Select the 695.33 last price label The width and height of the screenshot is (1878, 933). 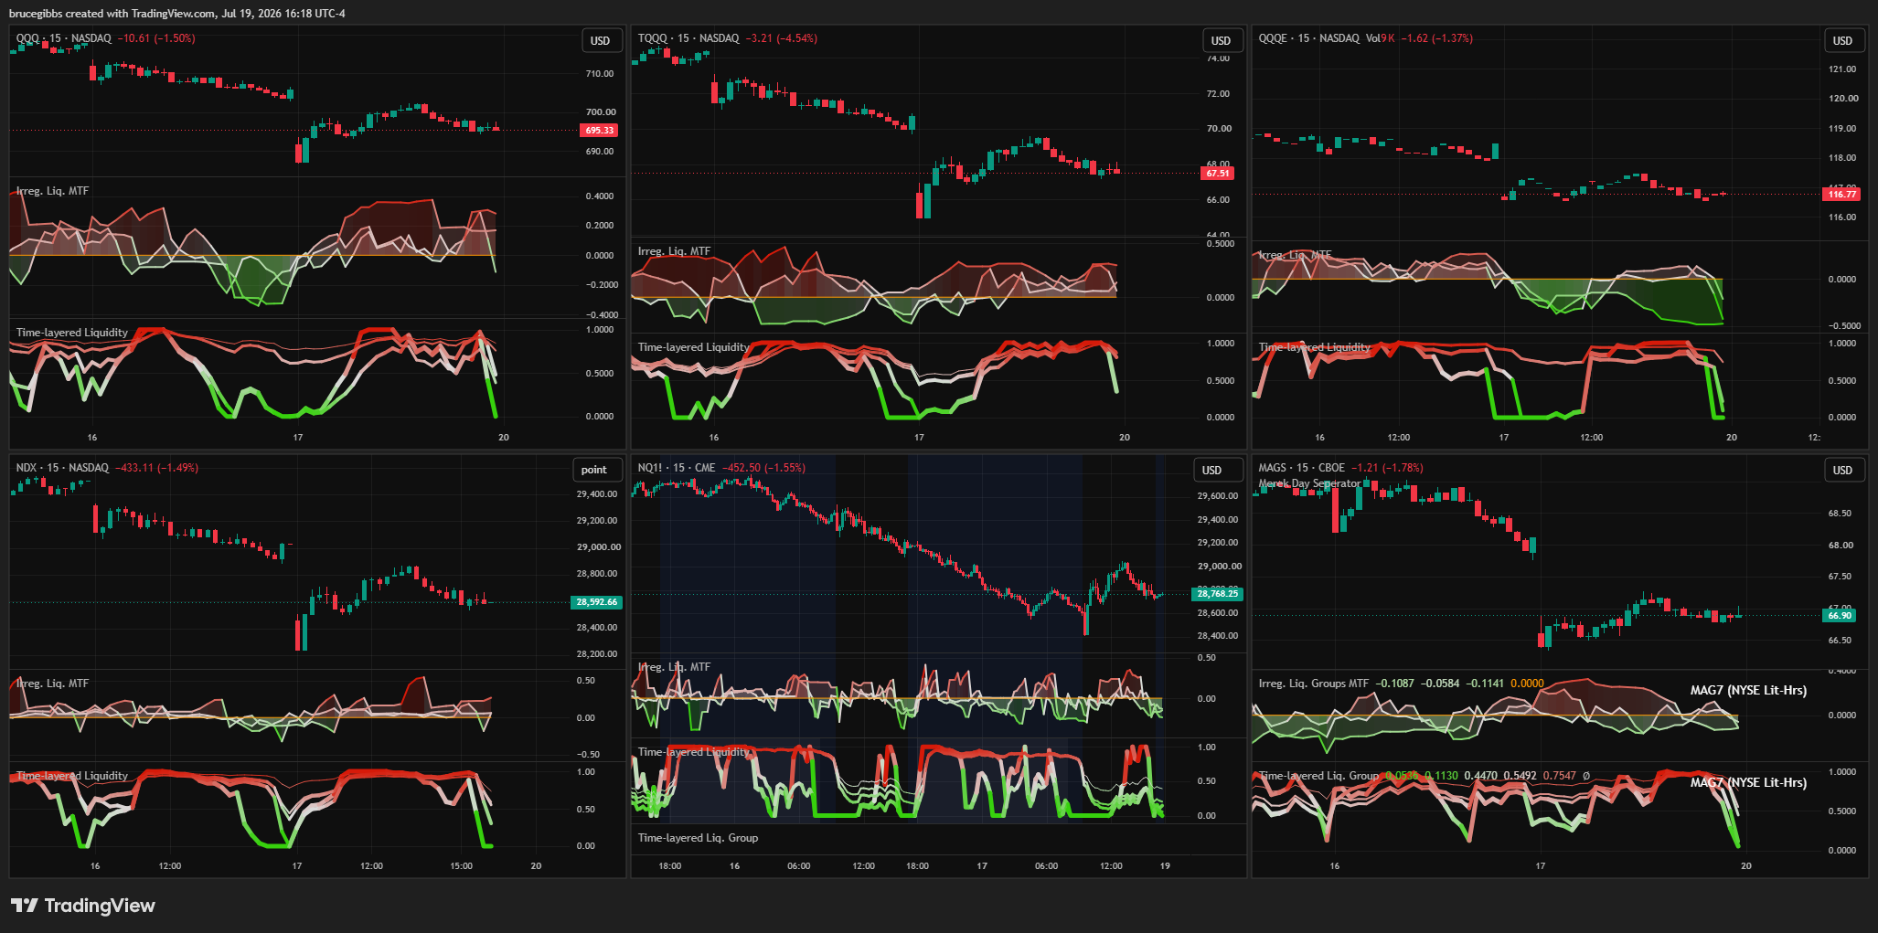[600, 131]
